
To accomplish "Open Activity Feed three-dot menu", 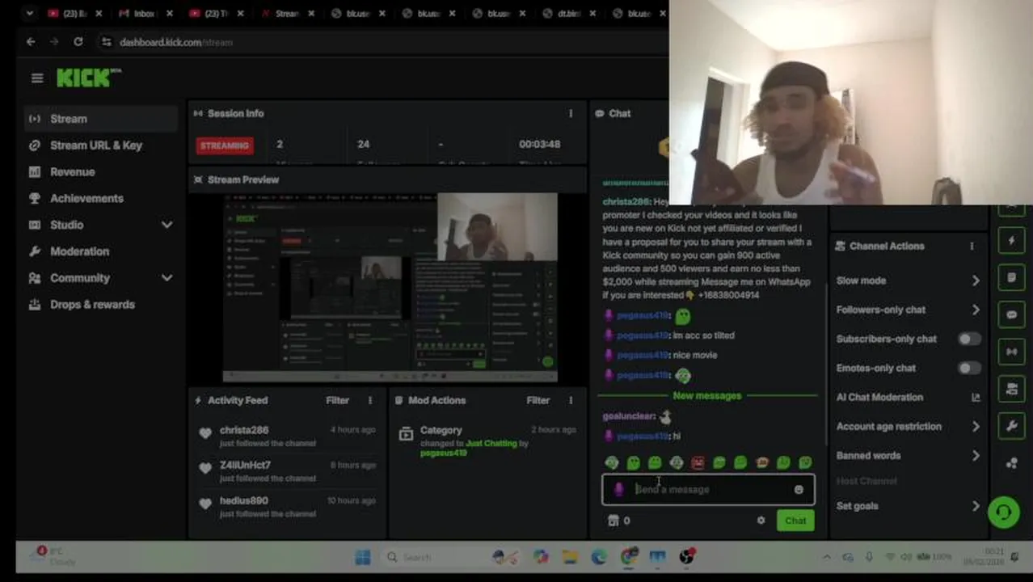I will tap(370, 400).
